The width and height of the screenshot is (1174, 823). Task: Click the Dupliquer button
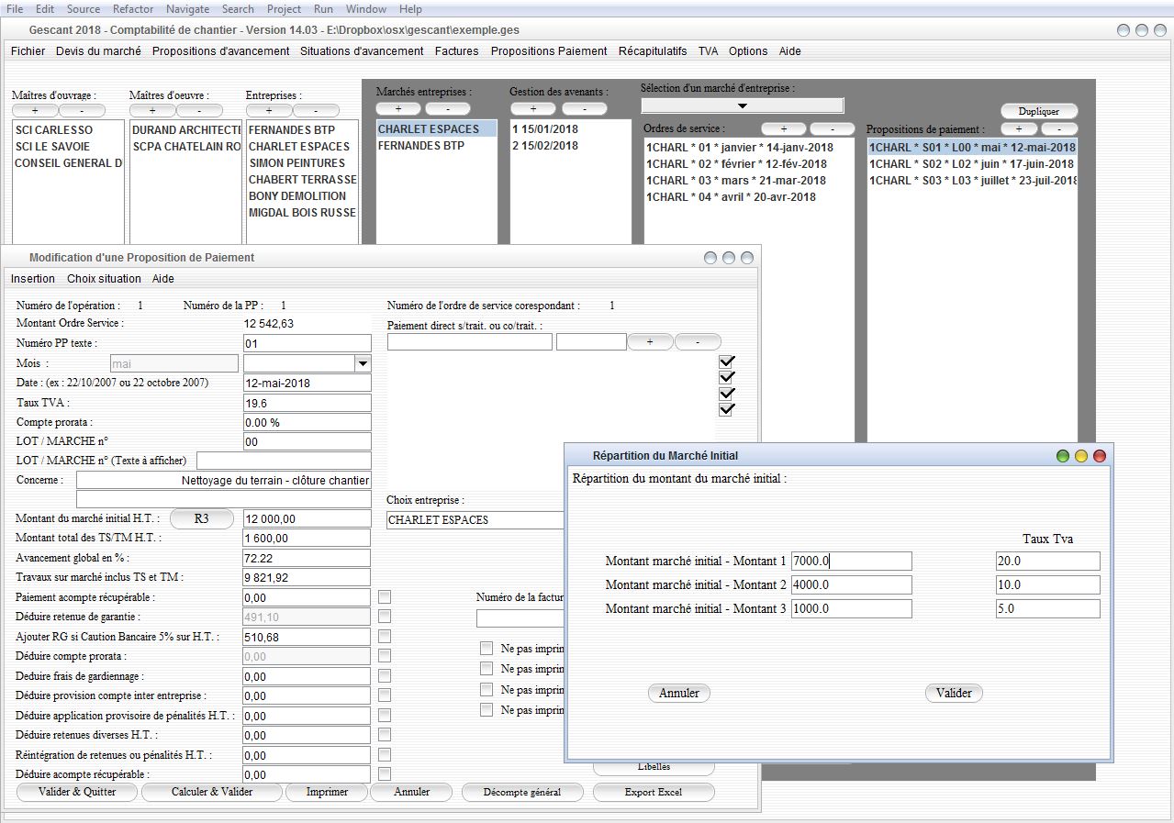[1039, 111]
